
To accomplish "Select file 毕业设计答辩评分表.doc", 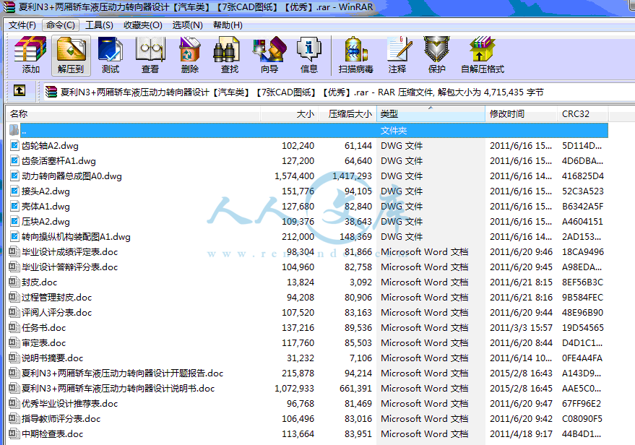I will point(69,267).
